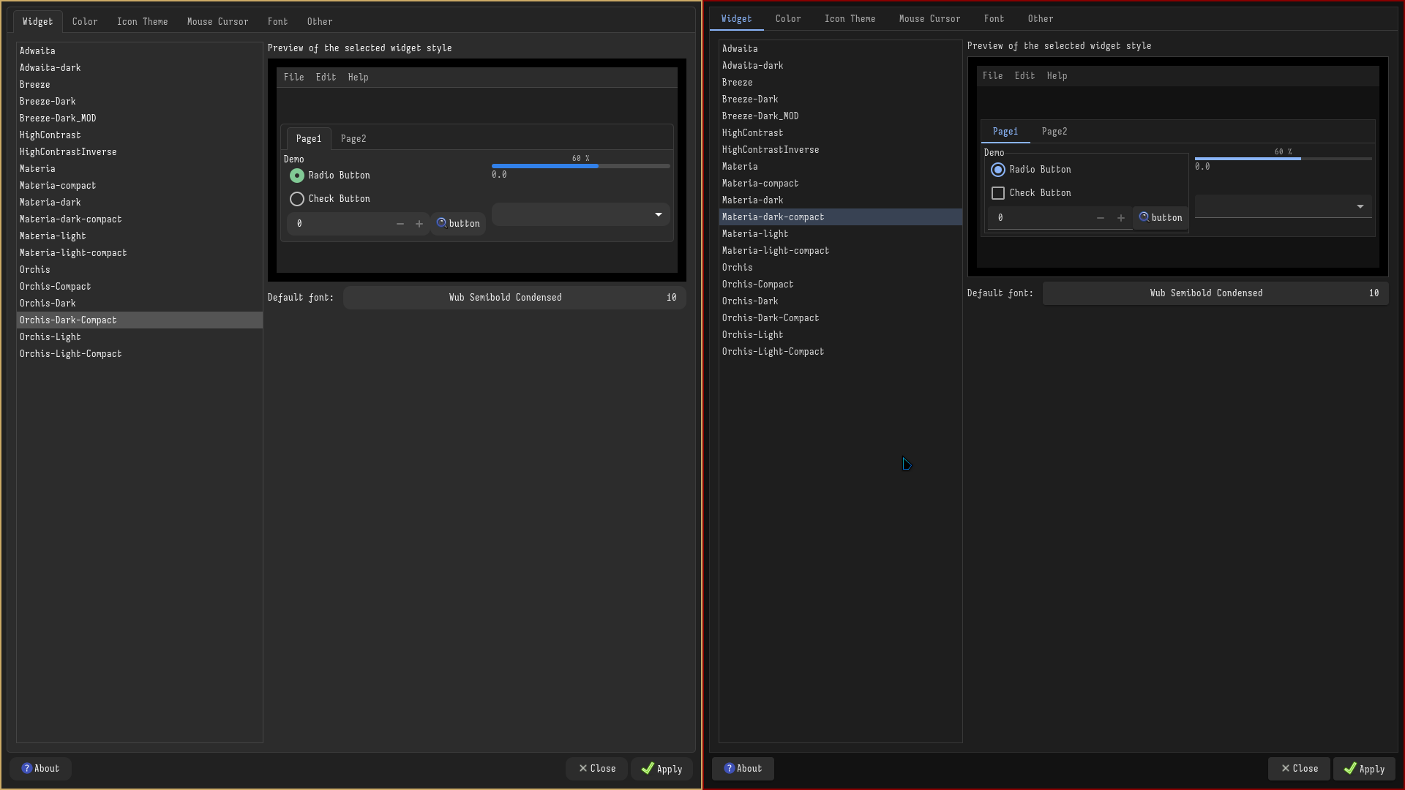Click the search icon on left preview button
The image size is (1405, 790).
tap(441, 223)
